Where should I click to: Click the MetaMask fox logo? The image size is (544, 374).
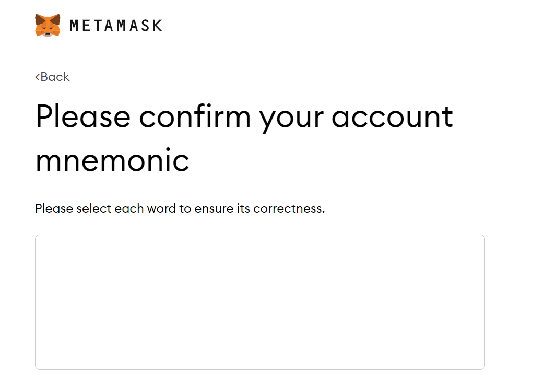click(x=48, y=25)
